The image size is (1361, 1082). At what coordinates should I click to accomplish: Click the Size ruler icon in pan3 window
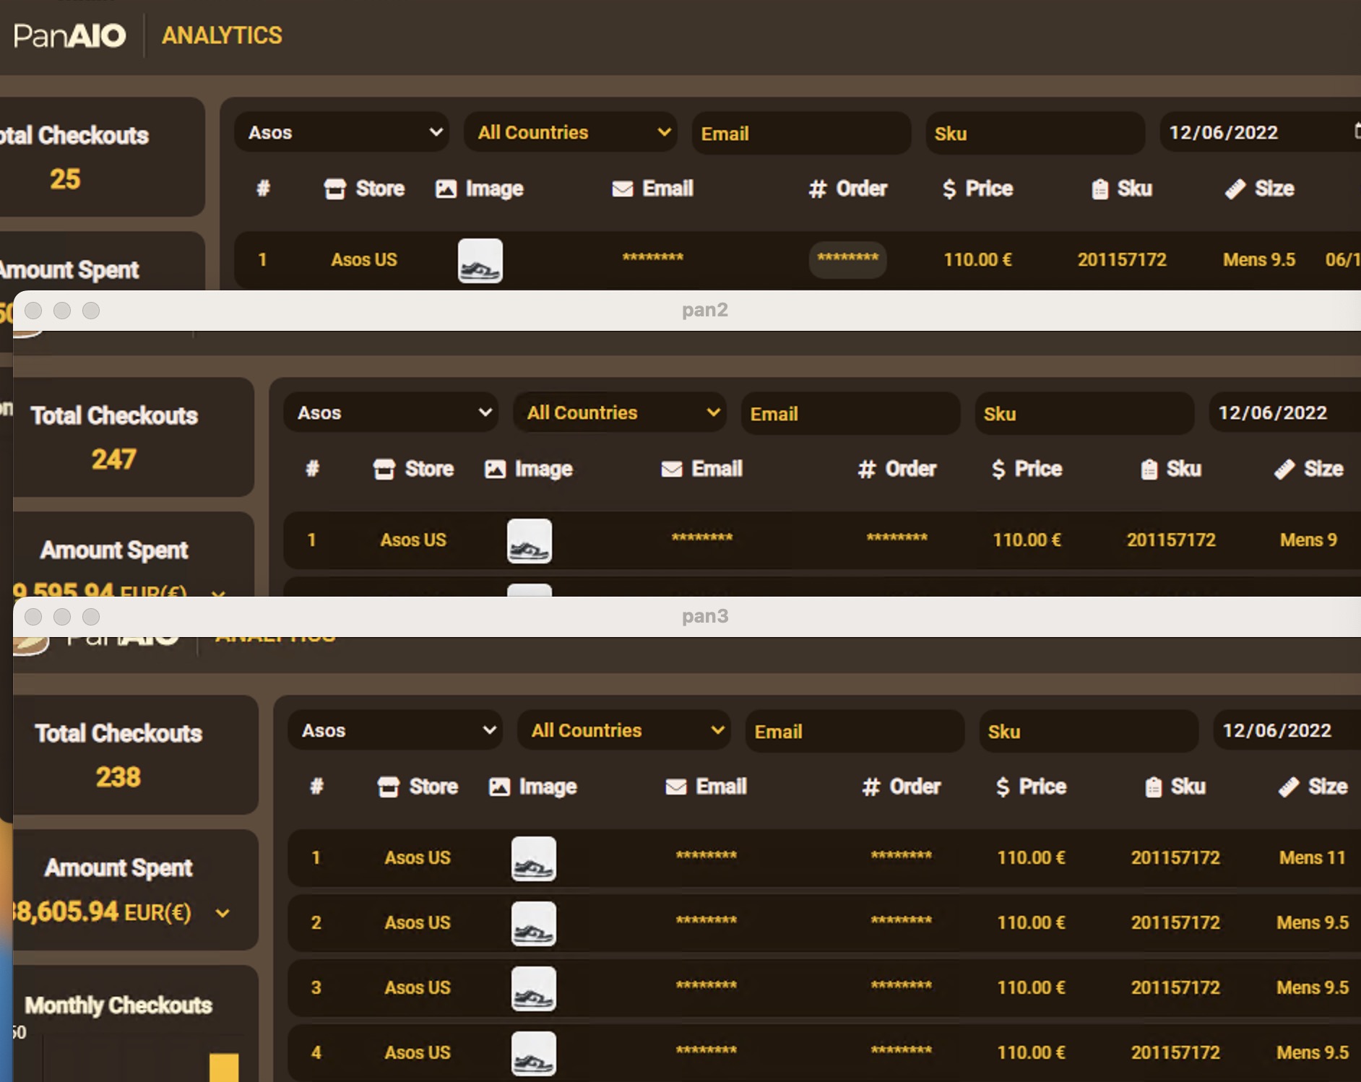pyautogui.click(x=1289, y=787)
